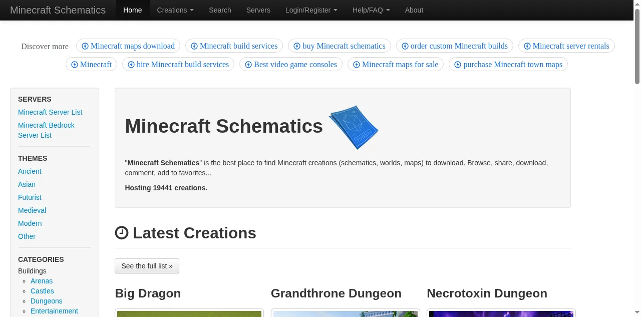This screenshot has width=641, height=317.
Task: Click the arrow icon beside Minecraft server rentals
Action: (x=527, y=46)
